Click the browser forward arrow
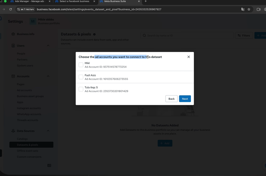This screenshot has width=266, height=176. (x=4, y=9)
